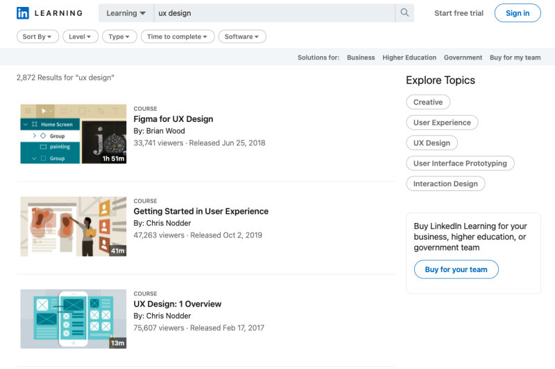Viewport: 555px width, 369px height.
Task: Click the ux design search input field
Action: [x=274, y=13]
